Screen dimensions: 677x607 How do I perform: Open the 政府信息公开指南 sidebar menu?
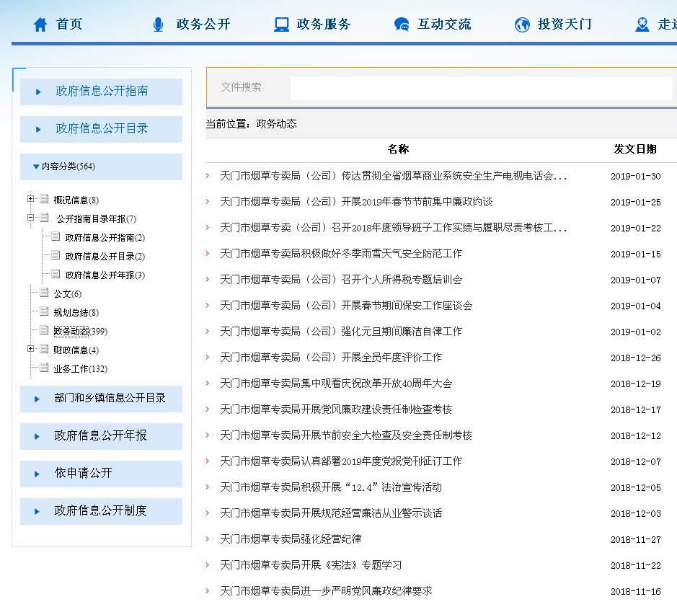pos(102,92)
